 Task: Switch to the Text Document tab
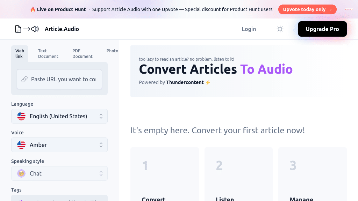(48, 53)
